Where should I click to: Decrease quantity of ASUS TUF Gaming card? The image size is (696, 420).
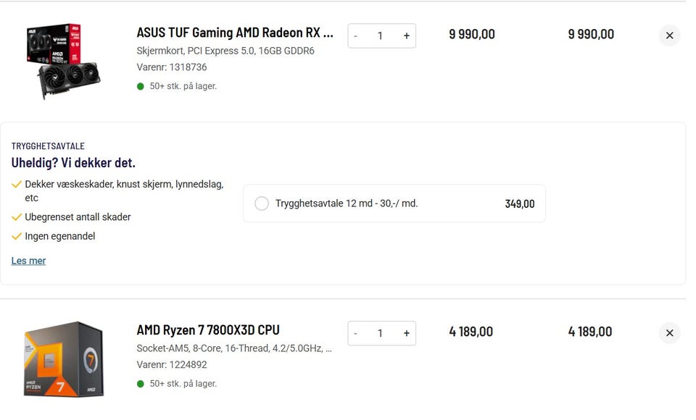pos(355,36)
